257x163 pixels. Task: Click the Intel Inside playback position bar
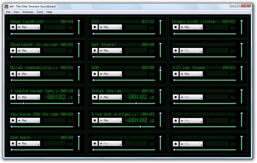pyautogui.click(x=123, y=103)
